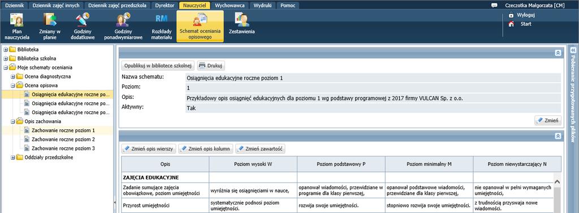
Task: Open the Plan nauczyciela ribbon icon
Action: (16, 26)
